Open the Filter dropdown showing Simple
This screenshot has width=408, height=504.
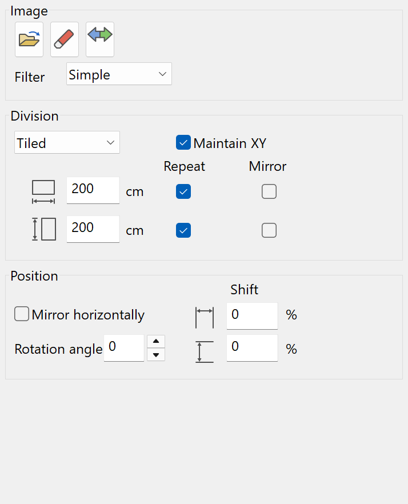coord(118,74)
